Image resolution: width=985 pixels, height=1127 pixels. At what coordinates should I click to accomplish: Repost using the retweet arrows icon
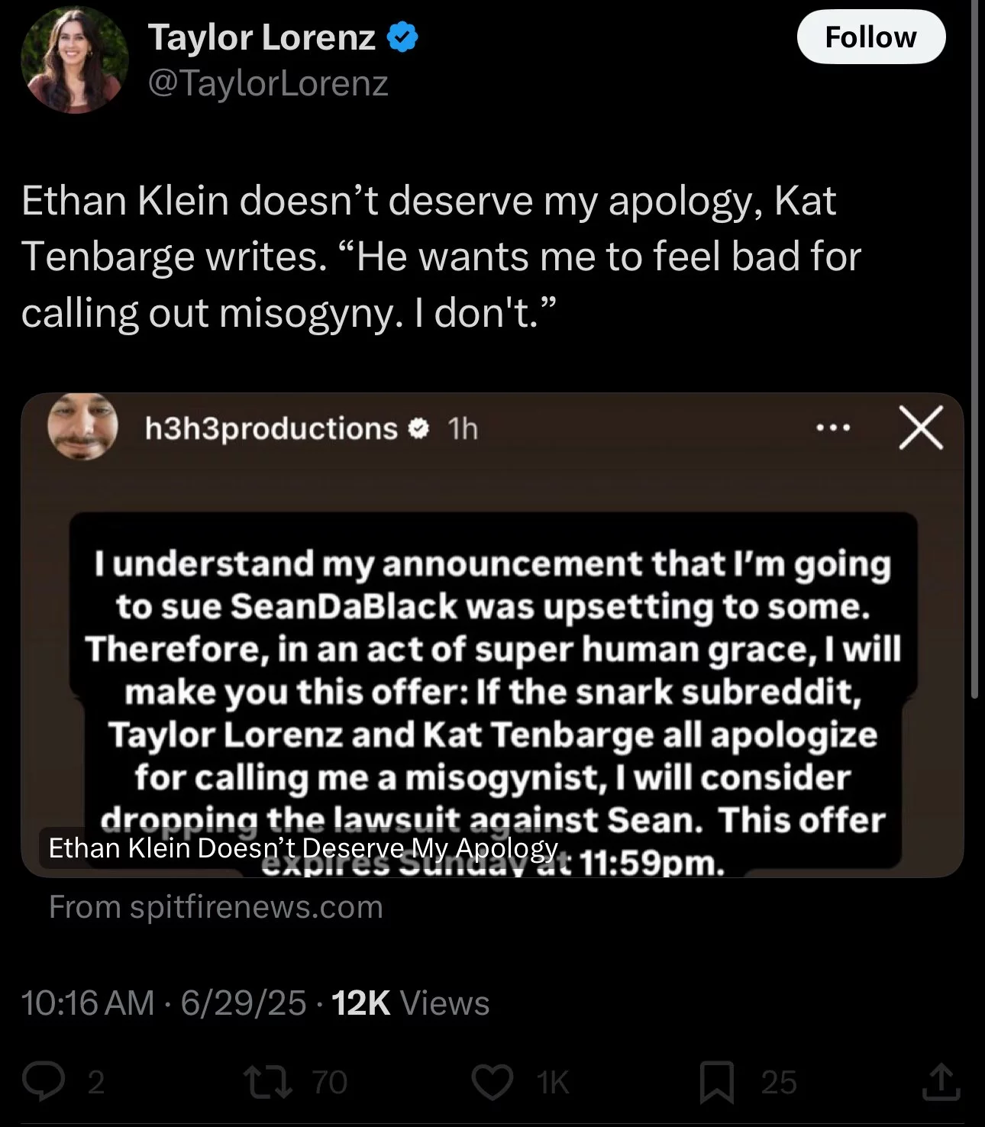pos(267,1082)
